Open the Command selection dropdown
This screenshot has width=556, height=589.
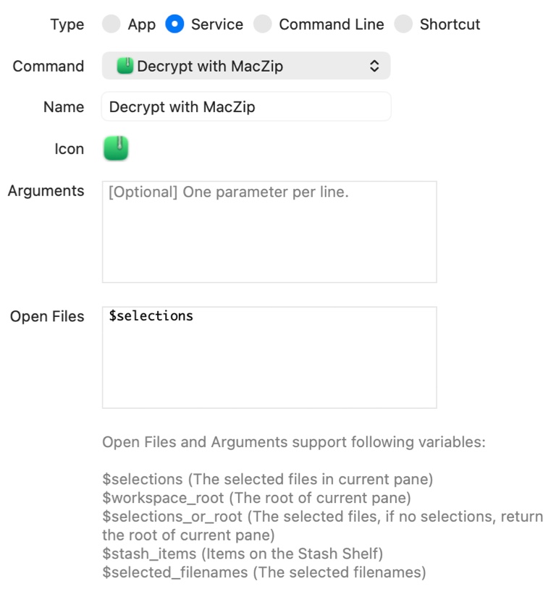246,65
